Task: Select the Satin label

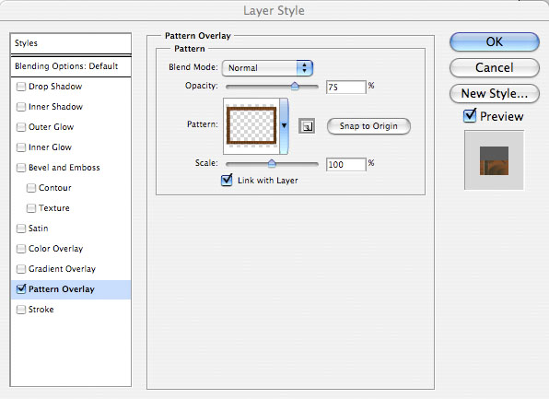Action: pyautogui.click(x=38, y=229)
